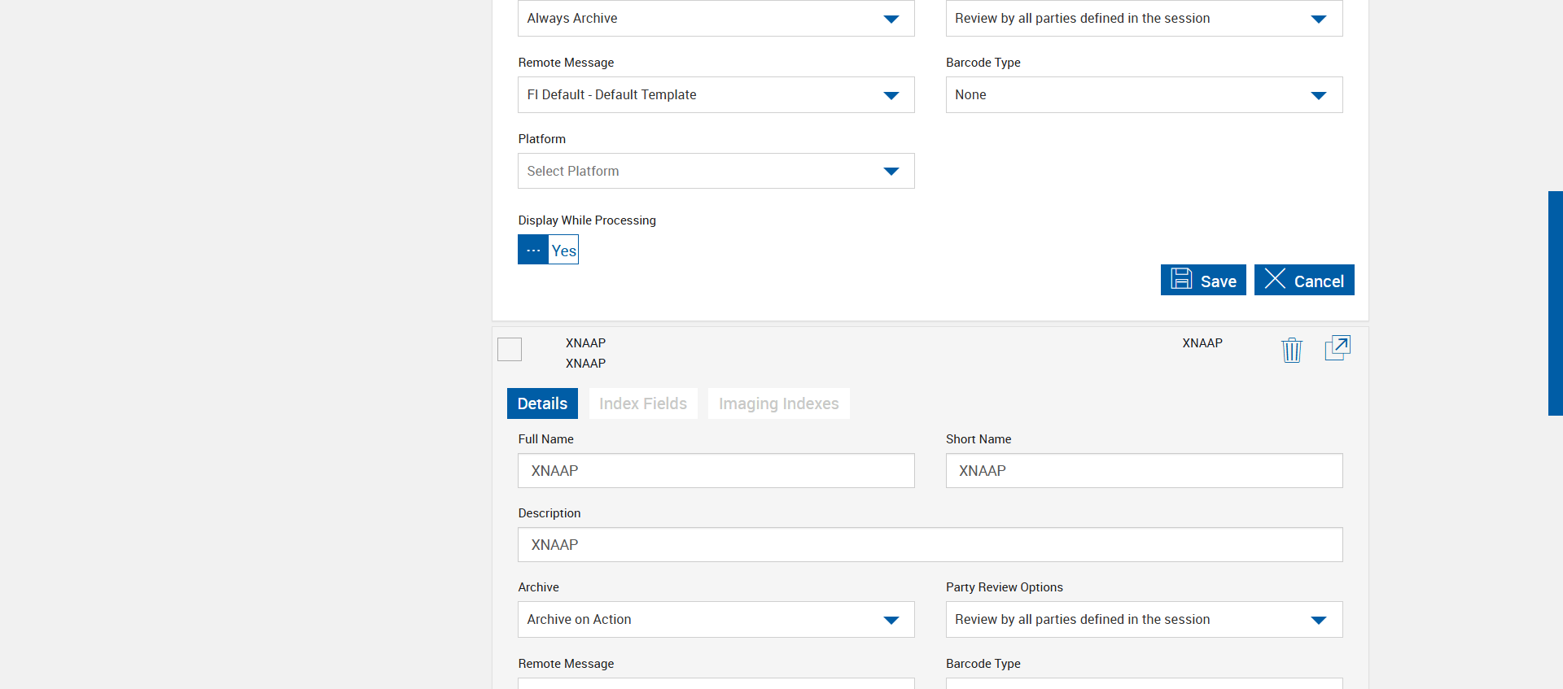The image size is (1563, 689).
Task: Open the Always Archive dropdown
Action: (x=716, y=19)
